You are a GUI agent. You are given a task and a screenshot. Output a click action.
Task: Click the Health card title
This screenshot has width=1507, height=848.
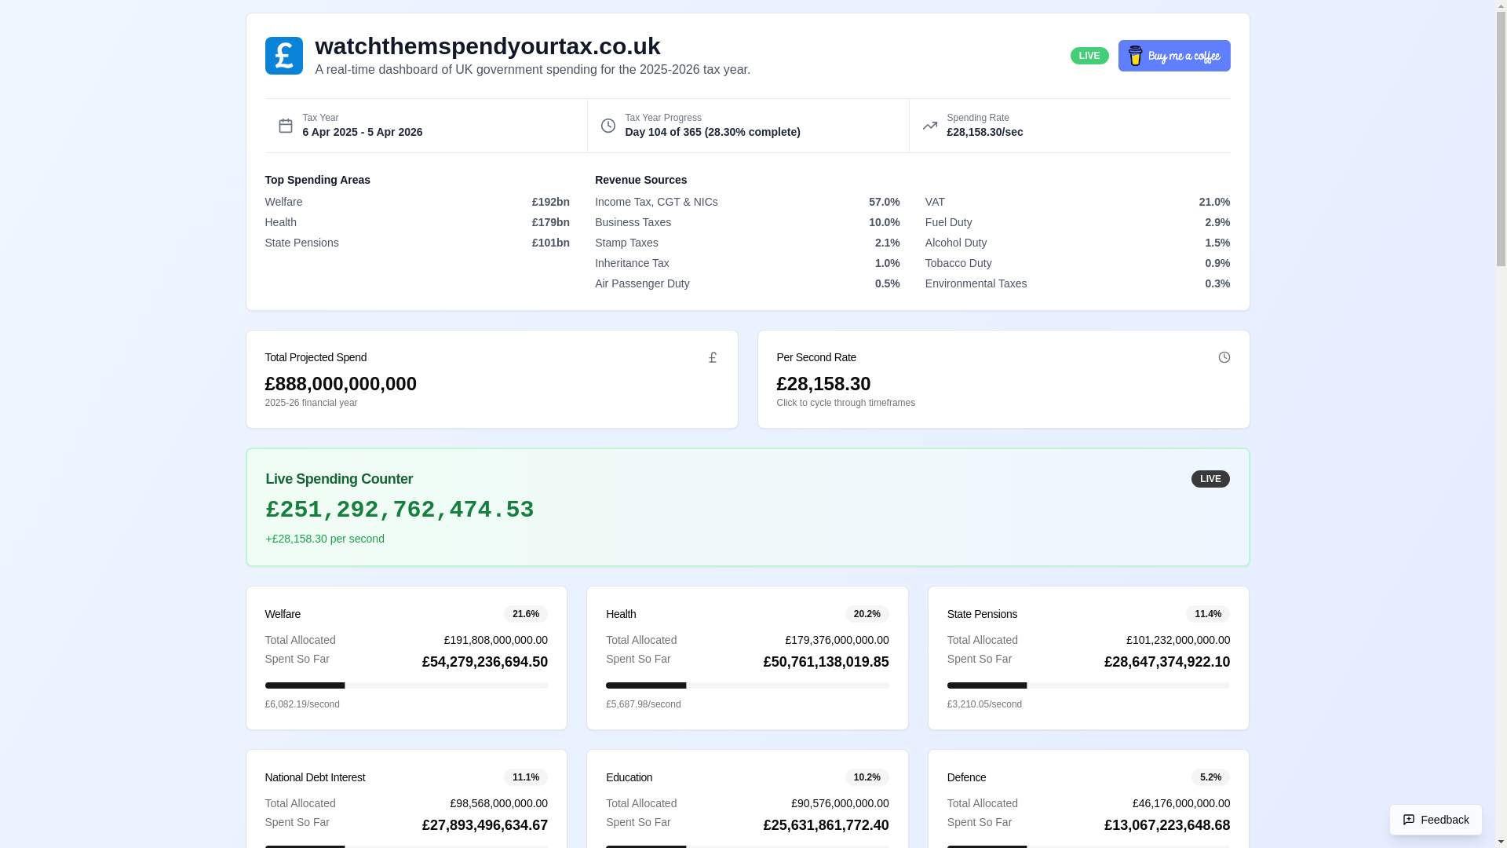(x=620, y=614)
